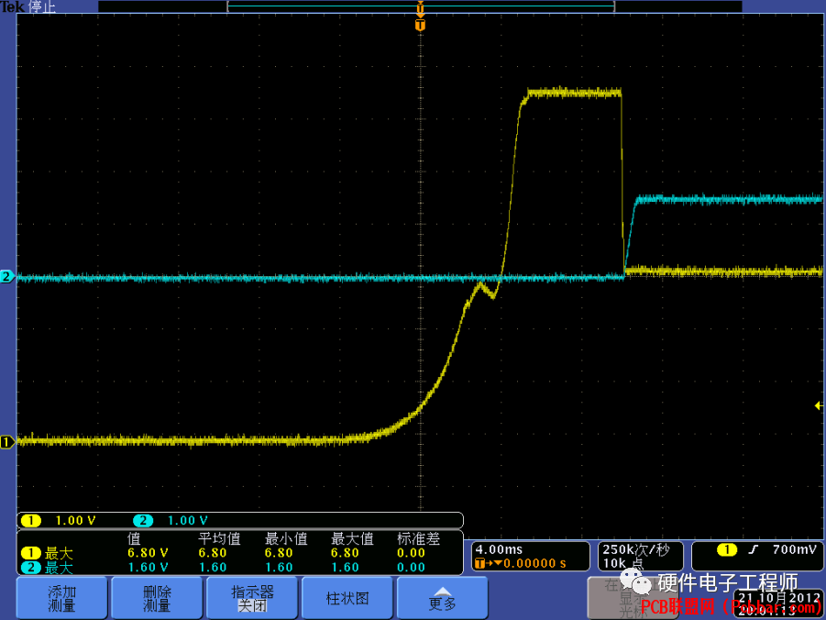Click the trigger level arrow on right edge
The image size is (826, 620).
pyautogui.click(x=818, y=405)
